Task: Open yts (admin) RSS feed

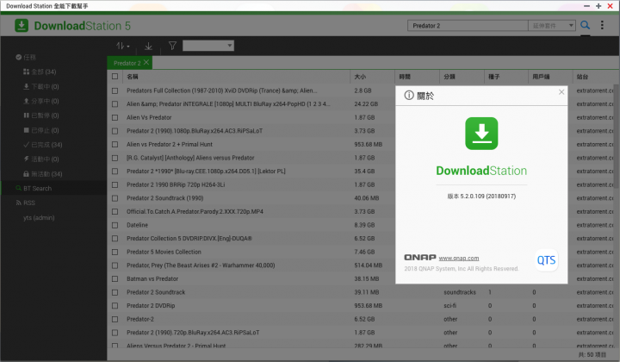Action: click(x=39, y=217)
